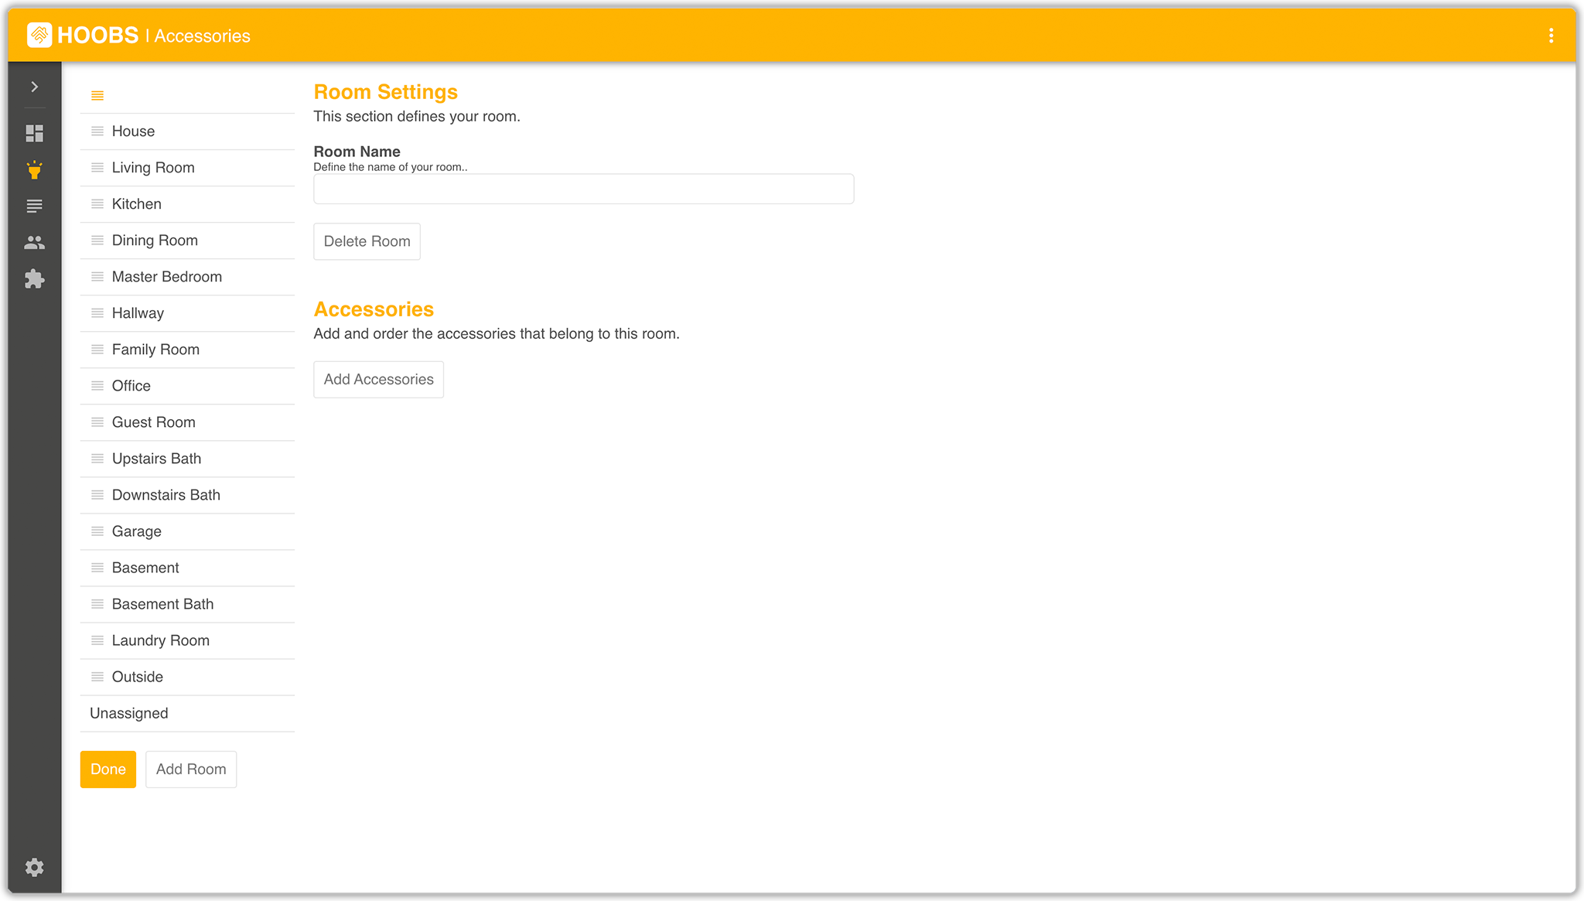Image resolution: width=1584 pixels, height=901 pixels.
Task: Select the Master Bedroom entry
Action: click(166, 277)
